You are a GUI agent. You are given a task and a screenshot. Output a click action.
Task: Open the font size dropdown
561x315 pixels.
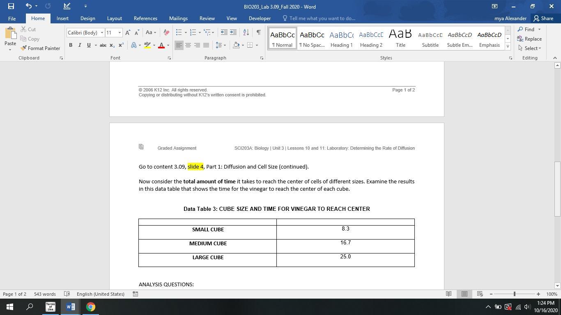tap(120, 33)
